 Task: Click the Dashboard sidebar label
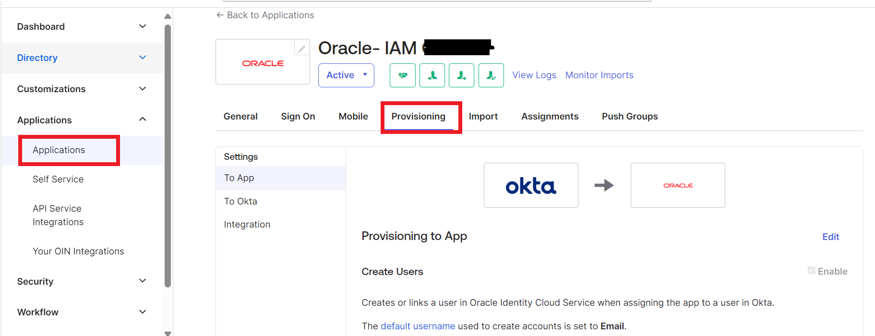[41, 26]
